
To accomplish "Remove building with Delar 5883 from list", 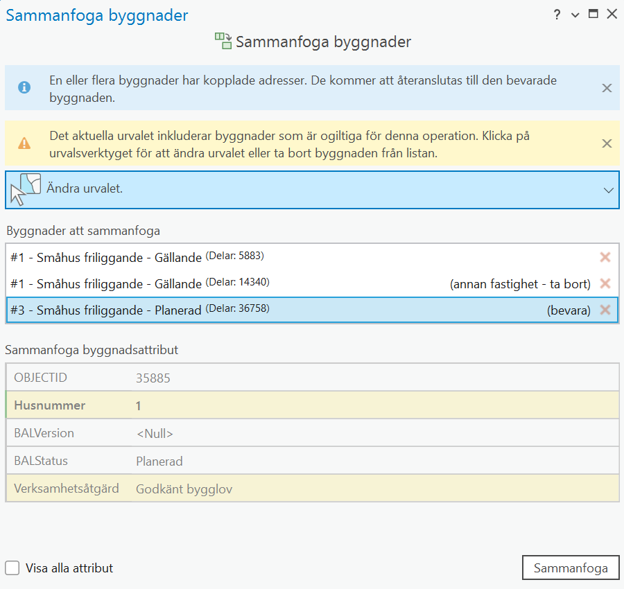I will click(x=605, y=257).
